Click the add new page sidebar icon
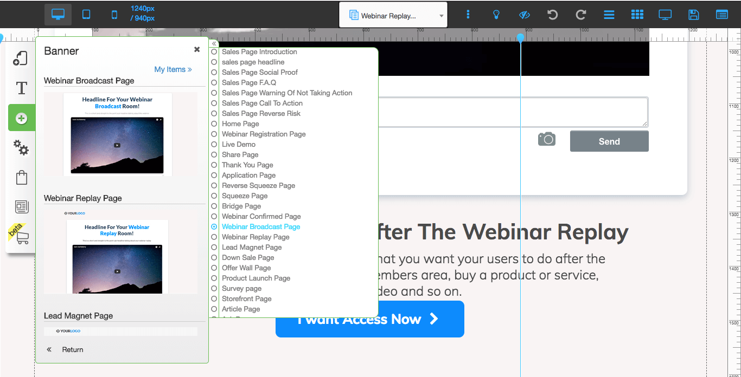The width and height of the screenshot is (741, 377). coord(21,58)
